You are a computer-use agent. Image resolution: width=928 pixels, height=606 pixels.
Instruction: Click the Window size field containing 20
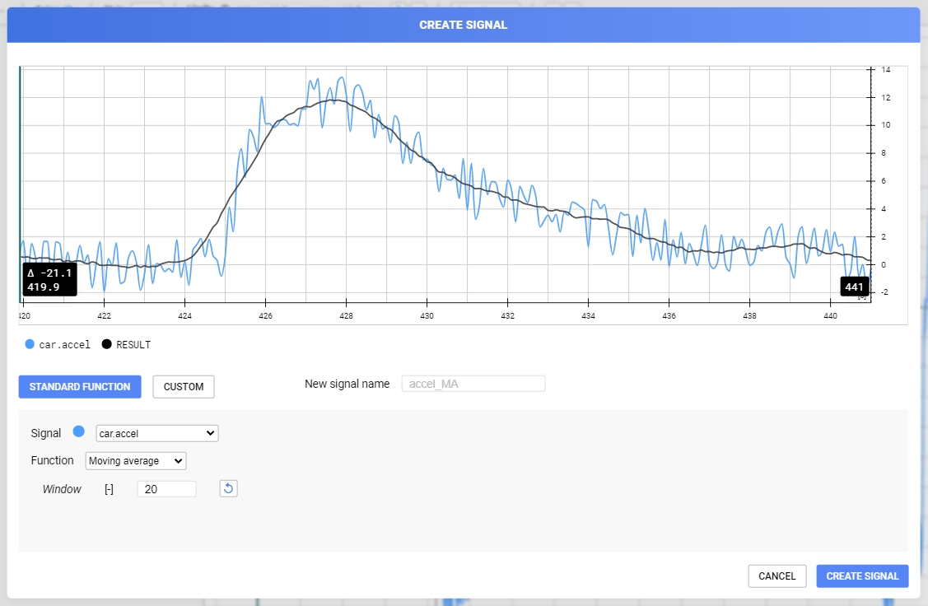[166, 489]
